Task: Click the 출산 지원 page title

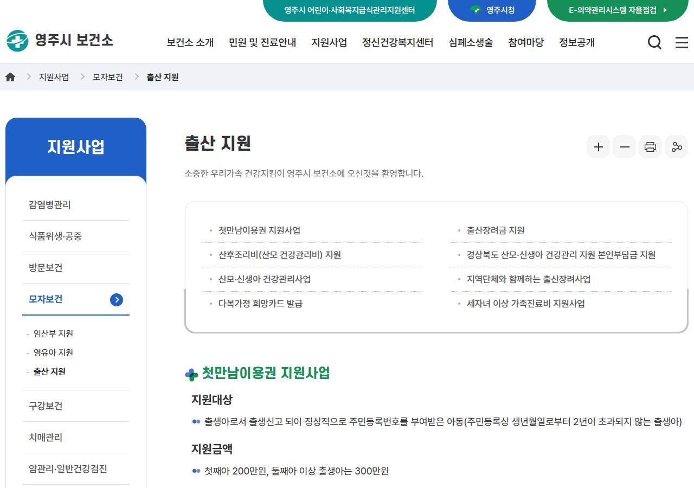Action: 217,143
